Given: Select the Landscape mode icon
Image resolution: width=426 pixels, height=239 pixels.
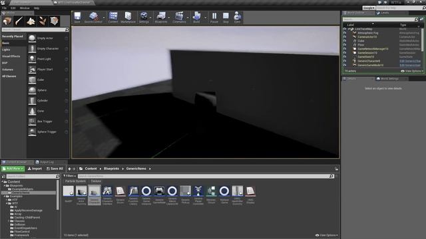Looking at the screenshot, I should click(31, 21).
